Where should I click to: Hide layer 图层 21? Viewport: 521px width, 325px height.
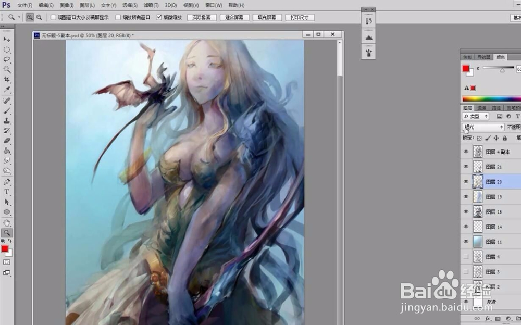pos(466,167)
